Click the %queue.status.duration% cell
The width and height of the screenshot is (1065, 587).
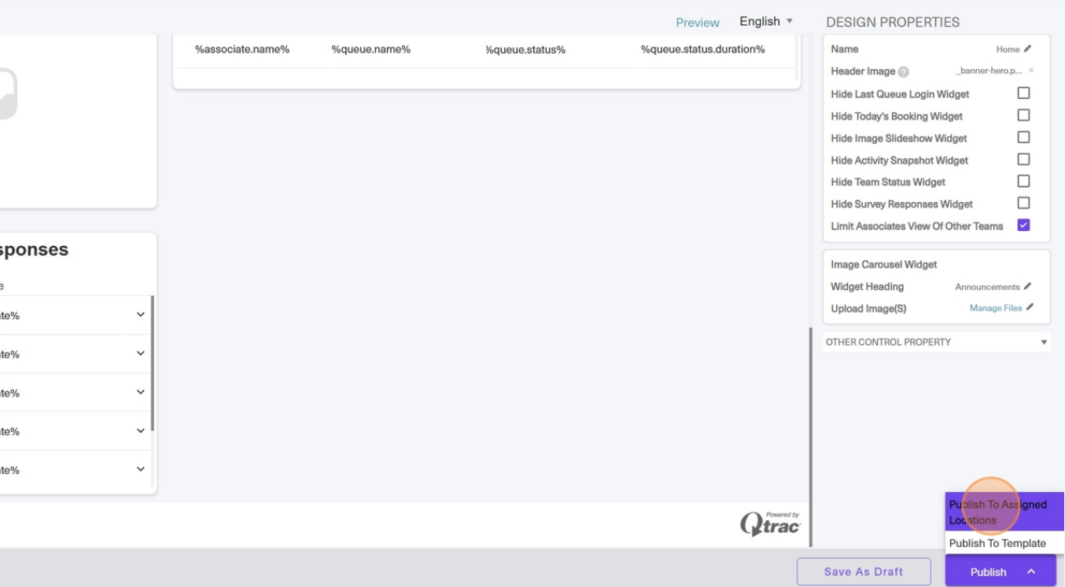click(x=702, y=50)
